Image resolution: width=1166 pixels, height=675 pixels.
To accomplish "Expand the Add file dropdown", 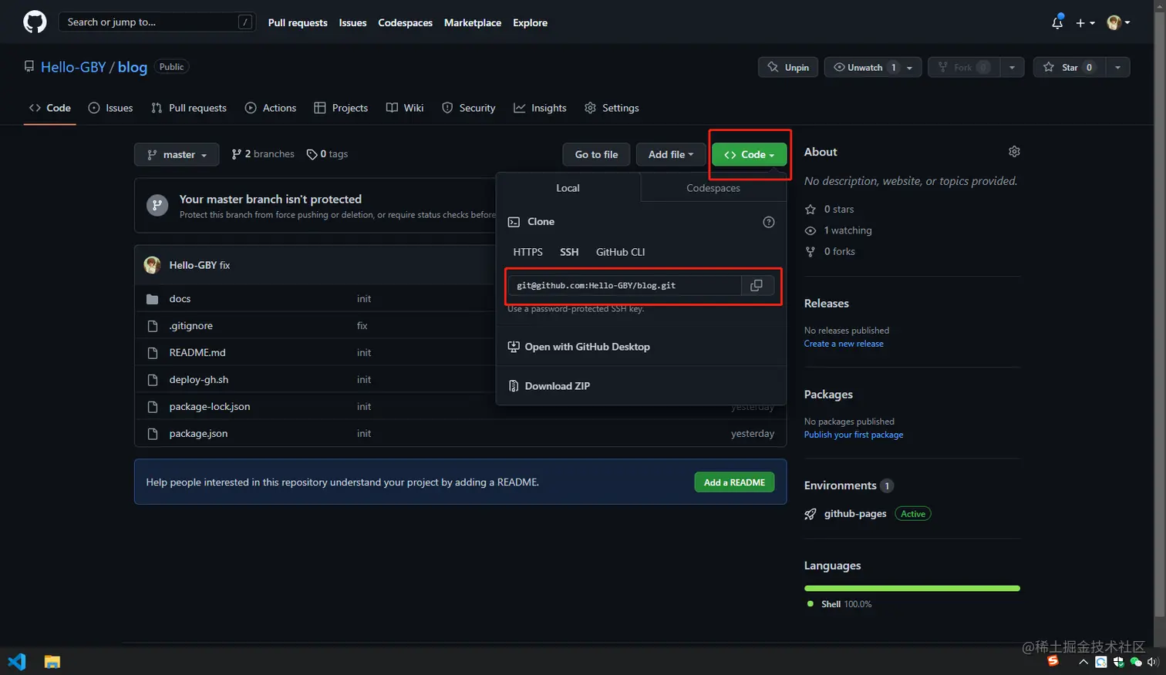I will tap(671, 155).
